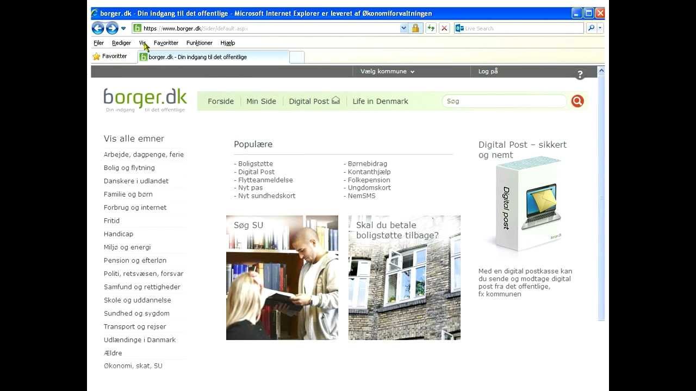Open the Søg SU image tile
This screenshot has width=696, height=391.
[282, 278]
